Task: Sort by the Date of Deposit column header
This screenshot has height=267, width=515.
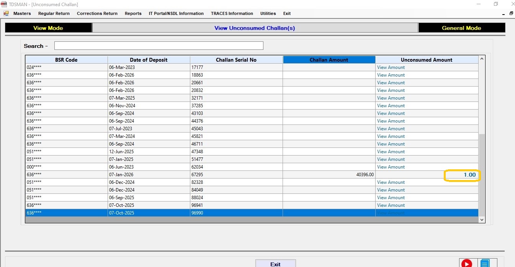Action: point(149,60)
